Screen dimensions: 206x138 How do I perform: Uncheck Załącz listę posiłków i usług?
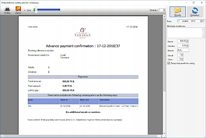pyautogui.click(x=168, y=63)
